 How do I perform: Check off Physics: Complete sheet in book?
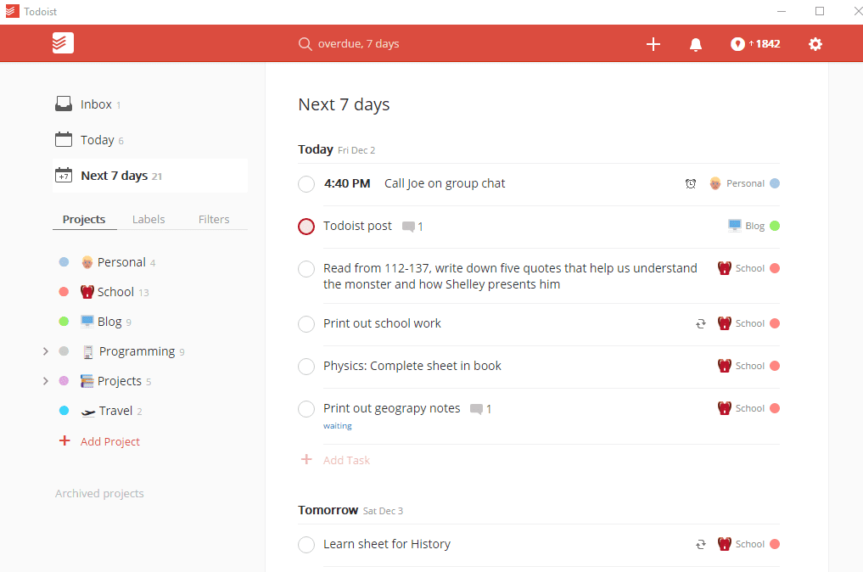pyautogui.click(x=306, y=367)
